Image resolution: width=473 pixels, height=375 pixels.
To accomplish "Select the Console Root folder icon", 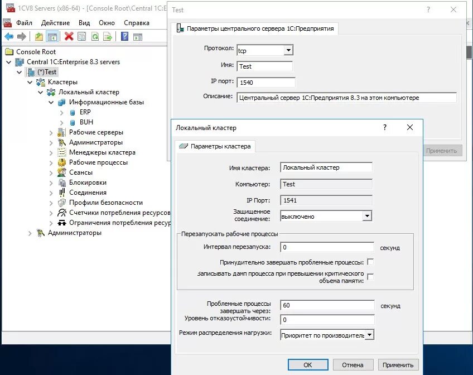I will [9, 52].
